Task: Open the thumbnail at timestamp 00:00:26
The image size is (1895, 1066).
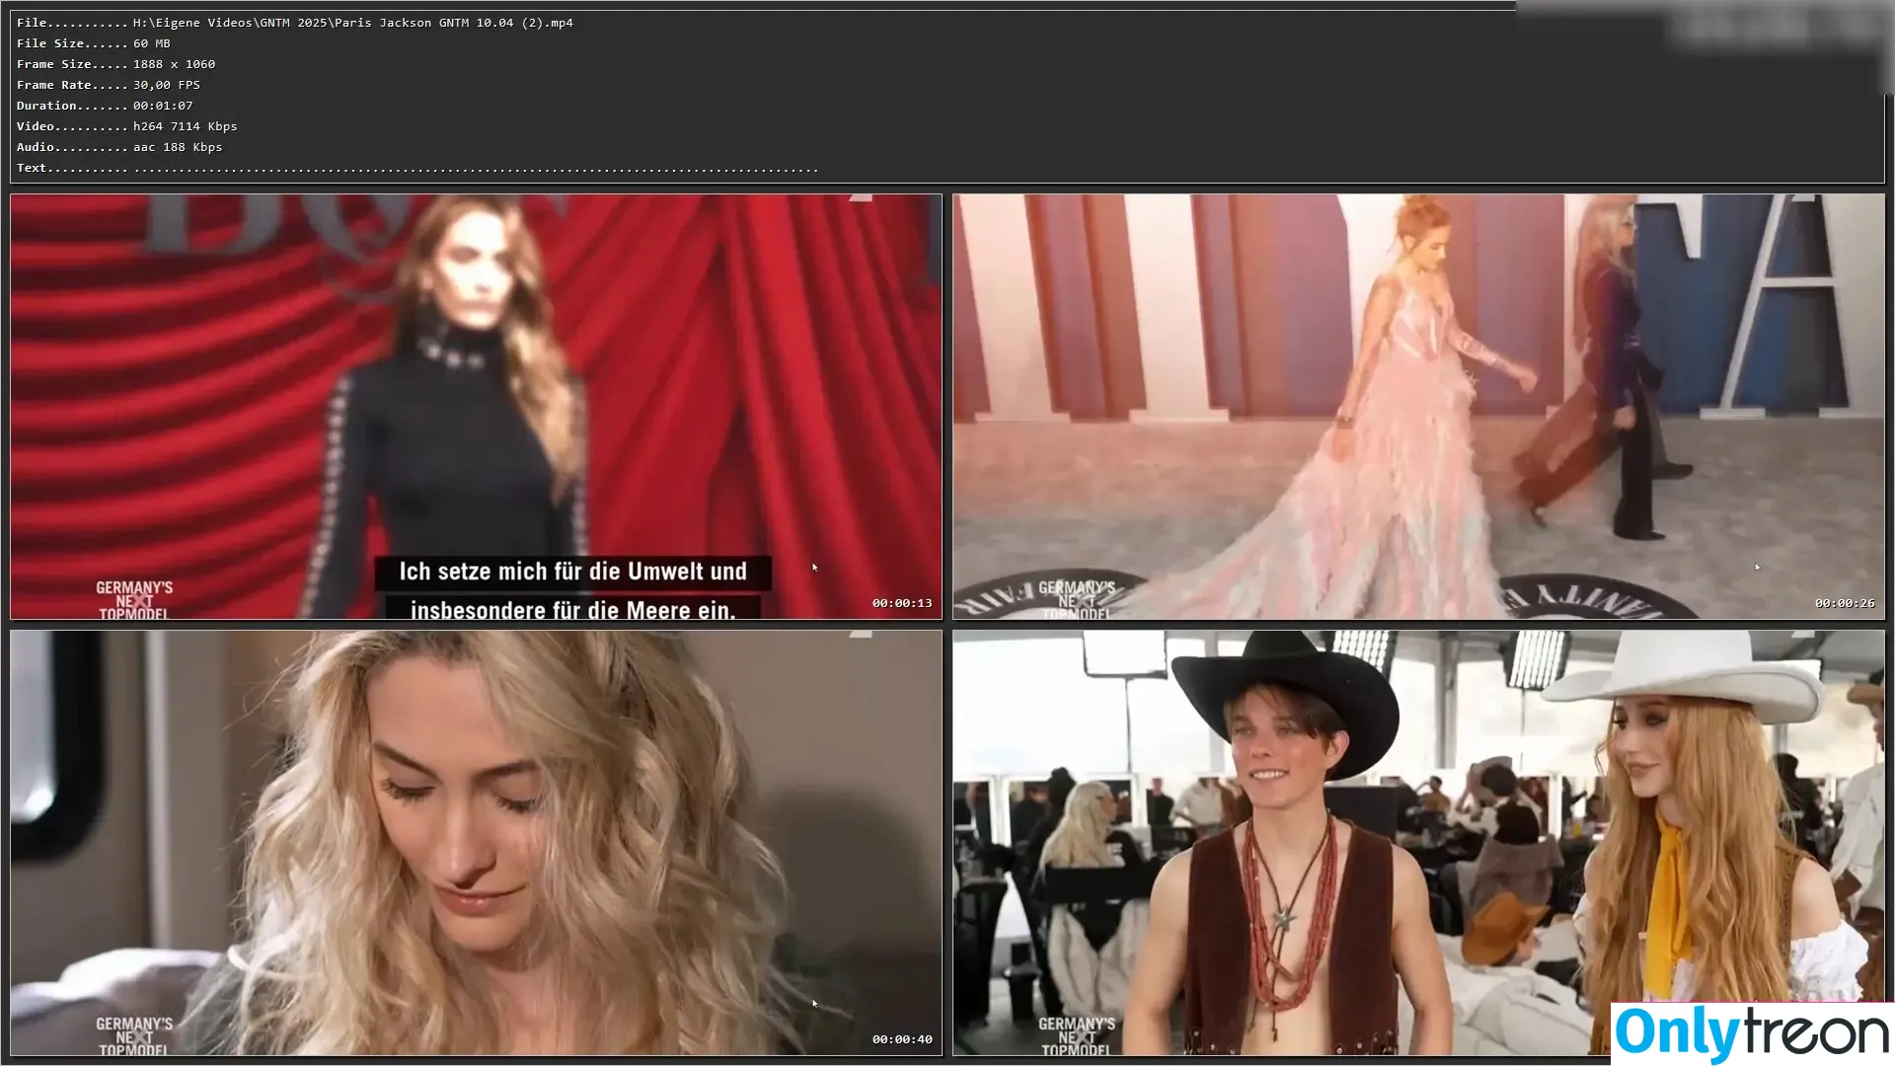Action: 1418,407
